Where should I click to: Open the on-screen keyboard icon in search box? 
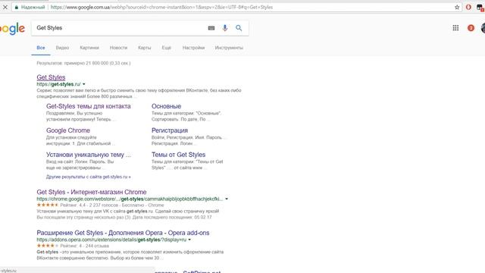coord(211,28)
